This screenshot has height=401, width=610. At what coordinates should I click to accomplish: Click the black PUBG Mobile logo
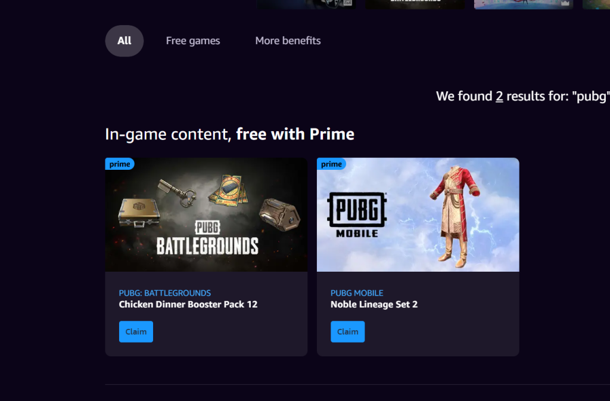(x=357, y=215)
